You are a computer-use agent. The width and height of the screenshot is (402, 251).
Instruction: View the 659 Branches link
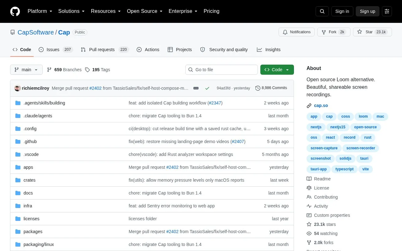point(64,70)
